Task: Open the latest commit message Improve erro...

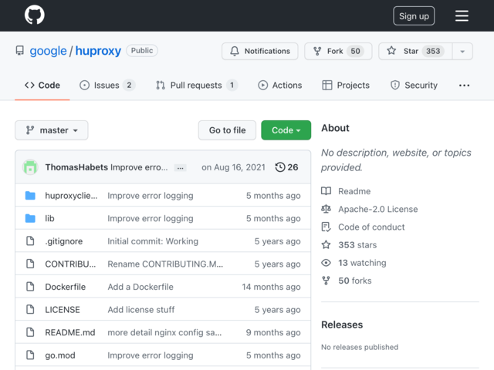Action: 139,167
